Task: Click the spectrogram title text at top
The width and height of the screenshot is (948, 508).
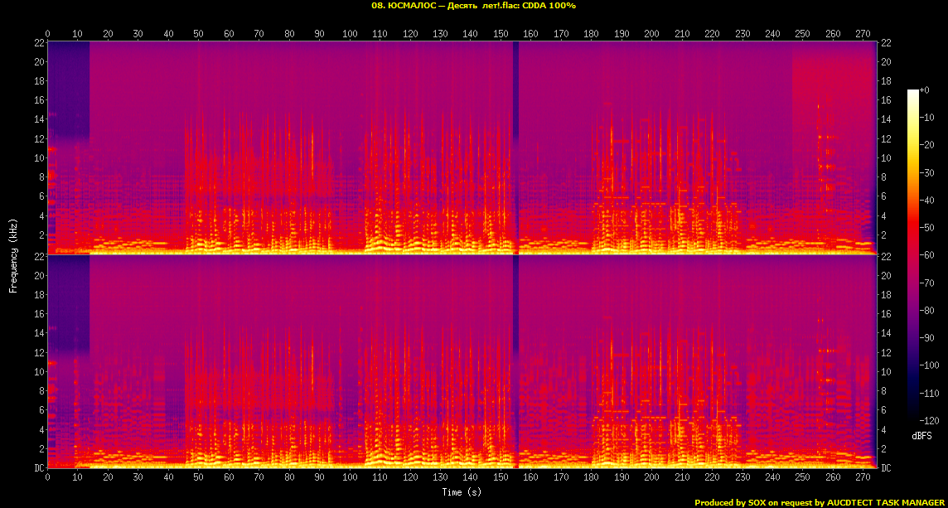Action: (473, 6)
